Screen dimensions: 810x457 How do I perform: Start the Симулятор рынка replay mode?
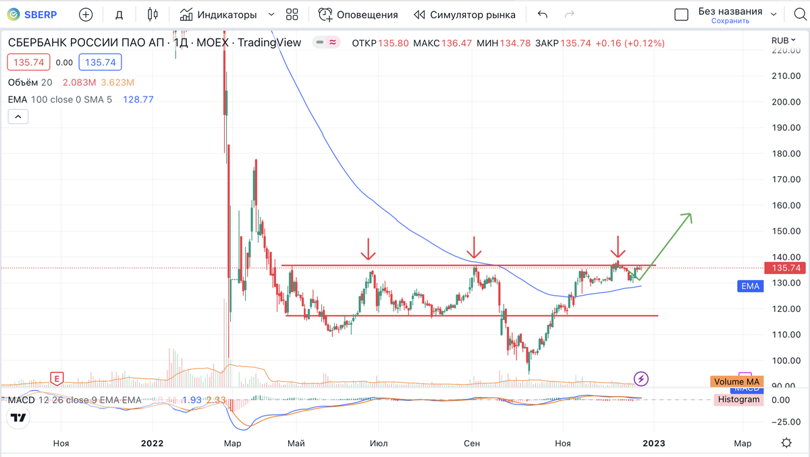click(x=464, y=14)
